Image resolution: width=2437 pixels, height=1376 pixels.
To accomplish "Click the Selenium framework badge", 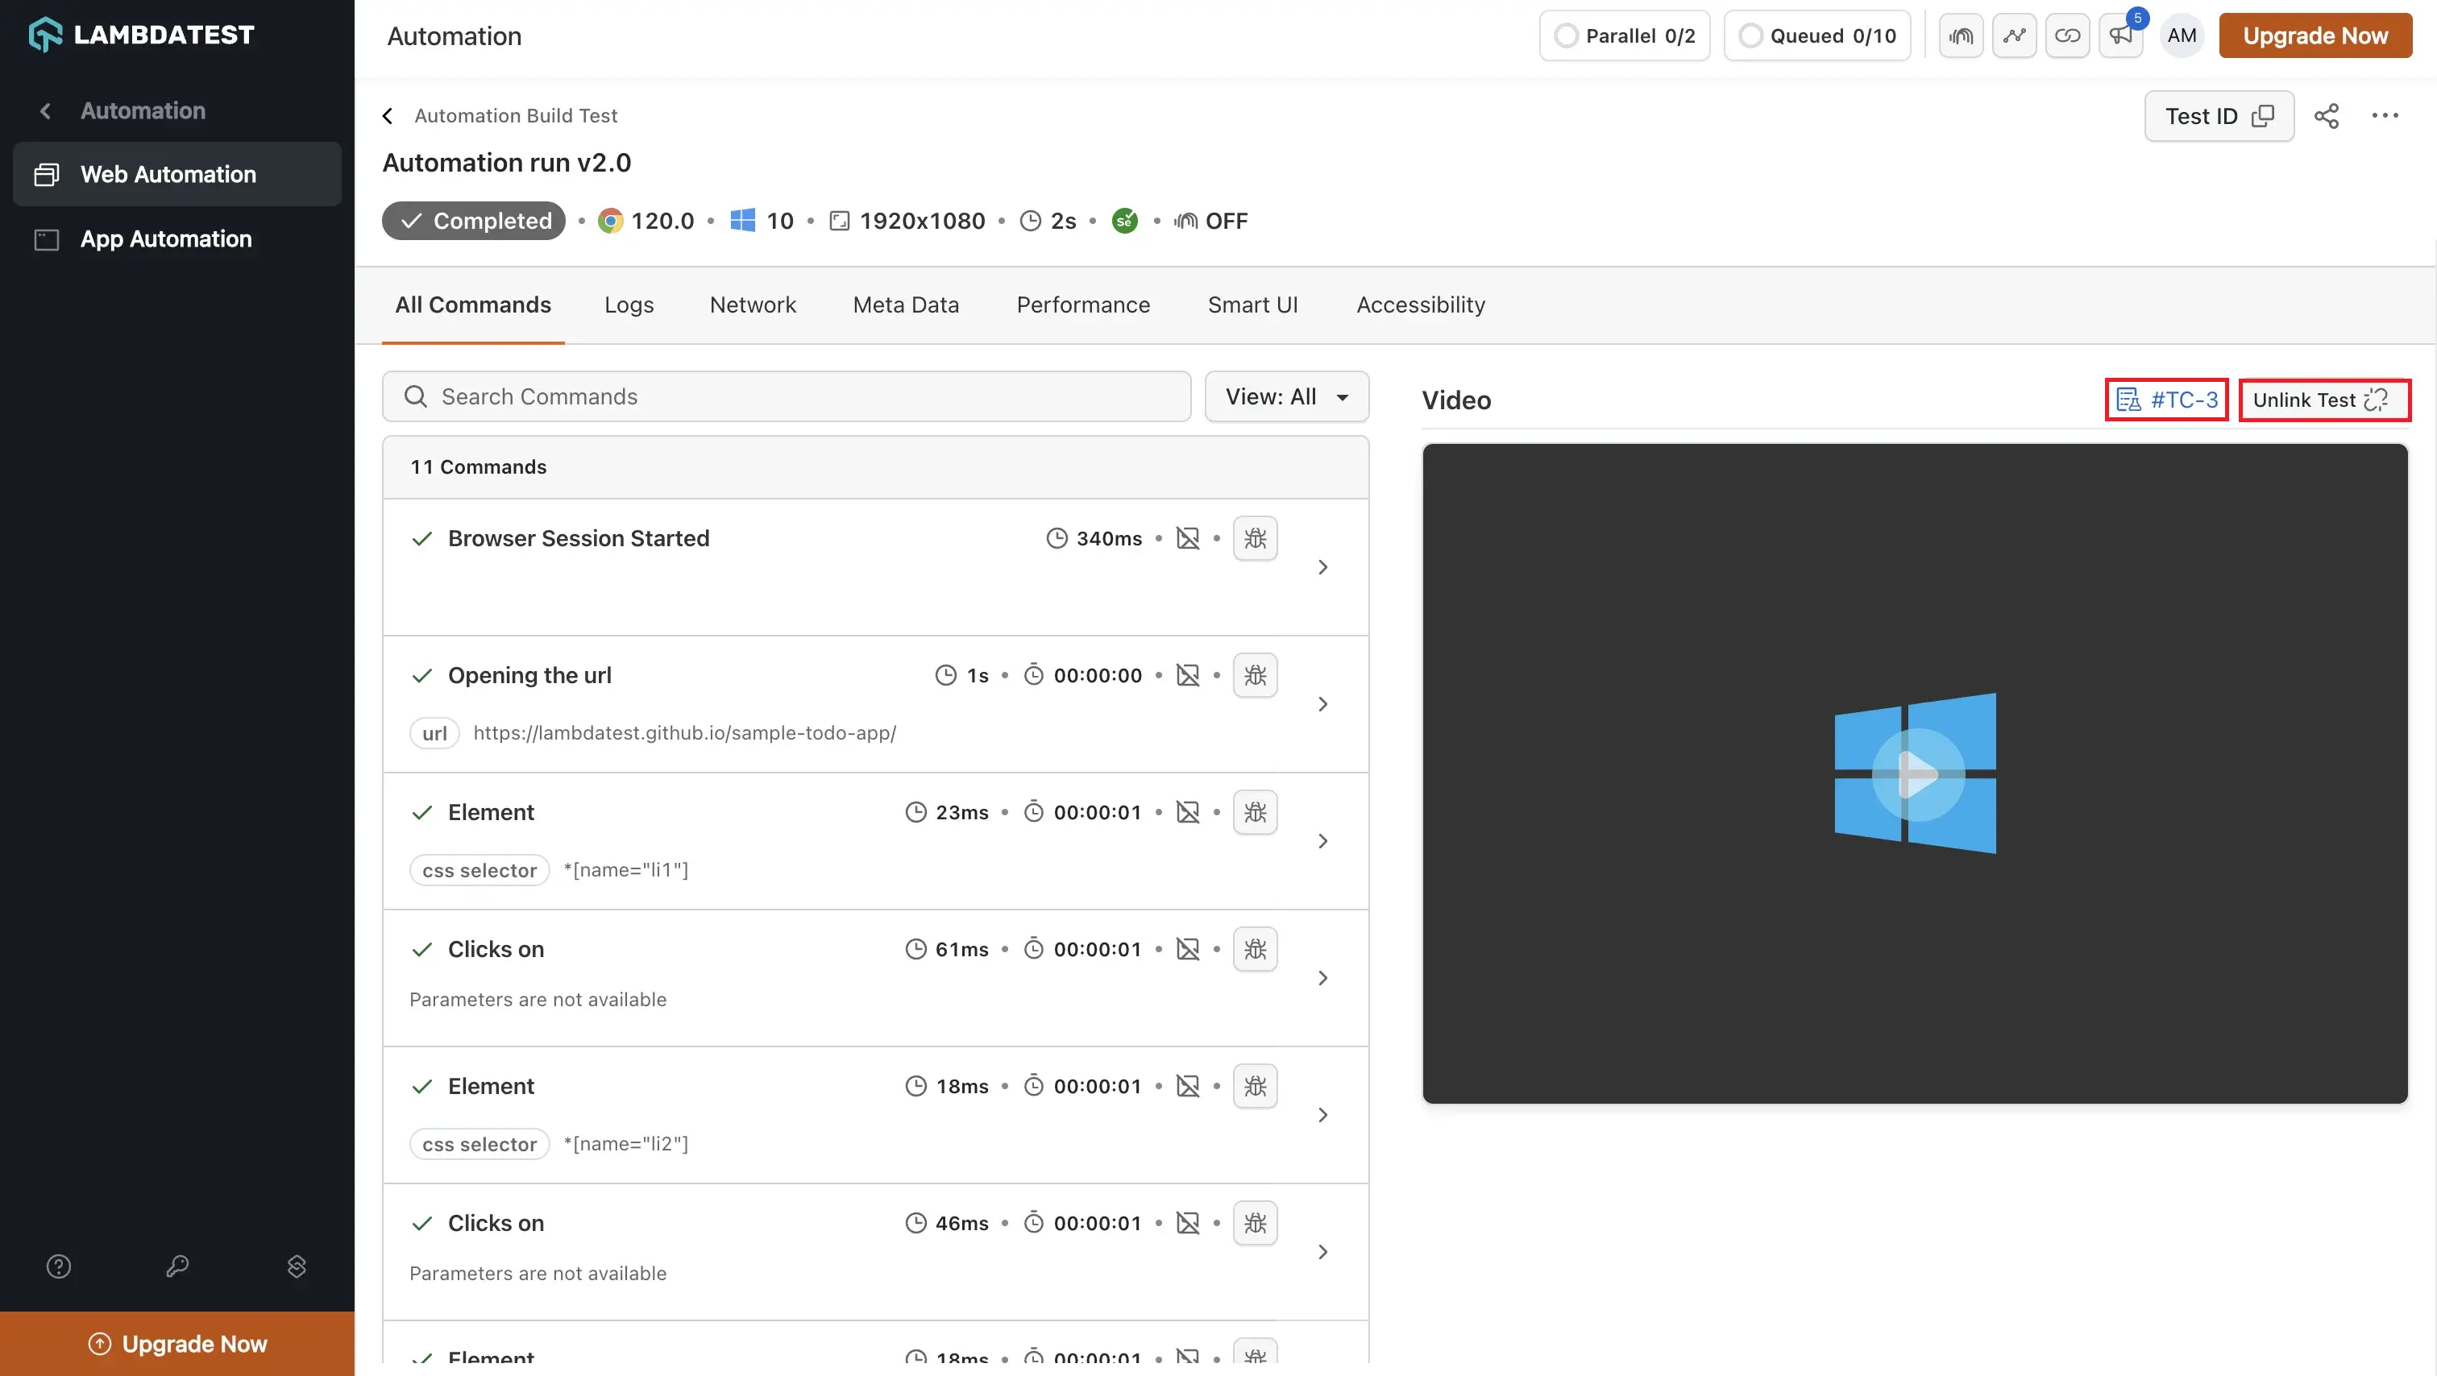I will [x=1125, y=222].
